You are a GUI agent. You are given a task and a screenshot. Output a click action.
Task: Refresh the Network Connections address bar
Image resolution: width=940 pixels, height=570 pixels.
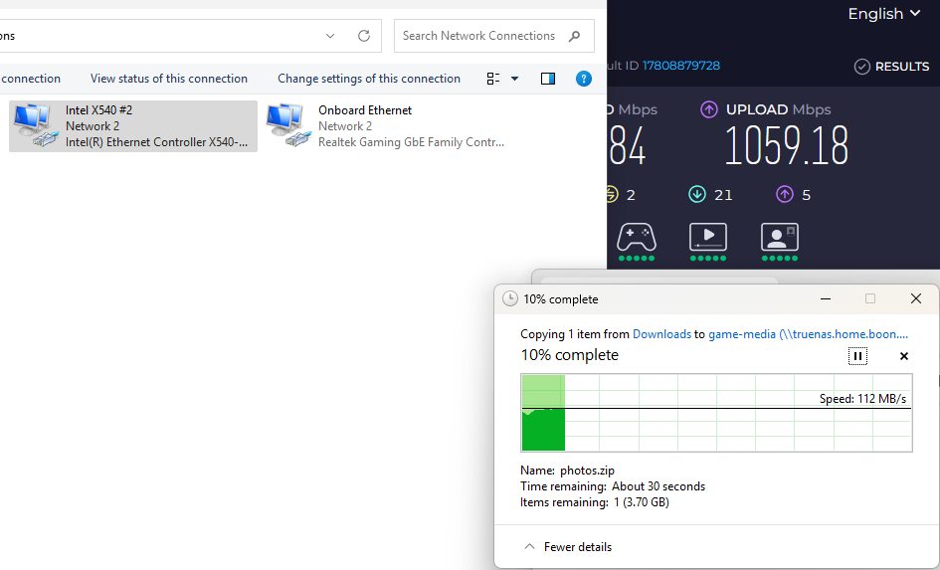pyautogui.click(x=364, y=36)
